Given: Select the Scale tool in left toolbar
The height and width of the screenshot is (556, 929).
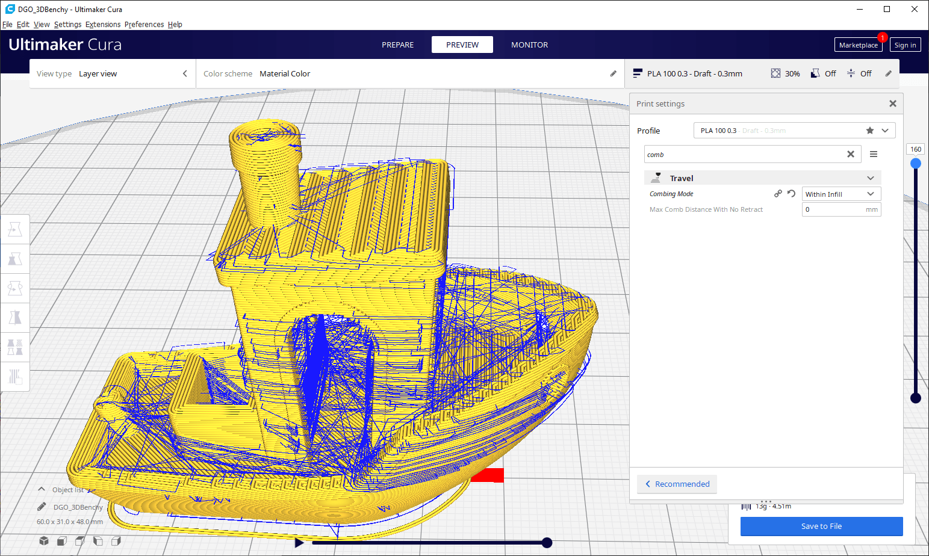Looking at the screenshot, I should (15, 259).
